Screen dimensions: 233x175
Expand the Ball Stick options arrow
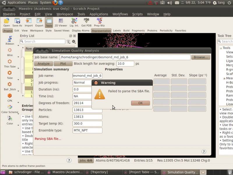point(18,91)
